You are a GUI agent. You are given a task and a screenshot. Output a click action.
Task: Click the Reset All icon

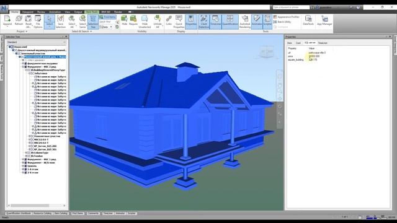click(29, 21)
